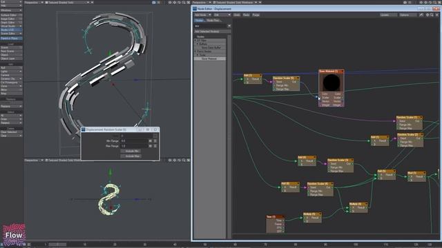Click the Max Range envelope button

[x=155, y=146]
